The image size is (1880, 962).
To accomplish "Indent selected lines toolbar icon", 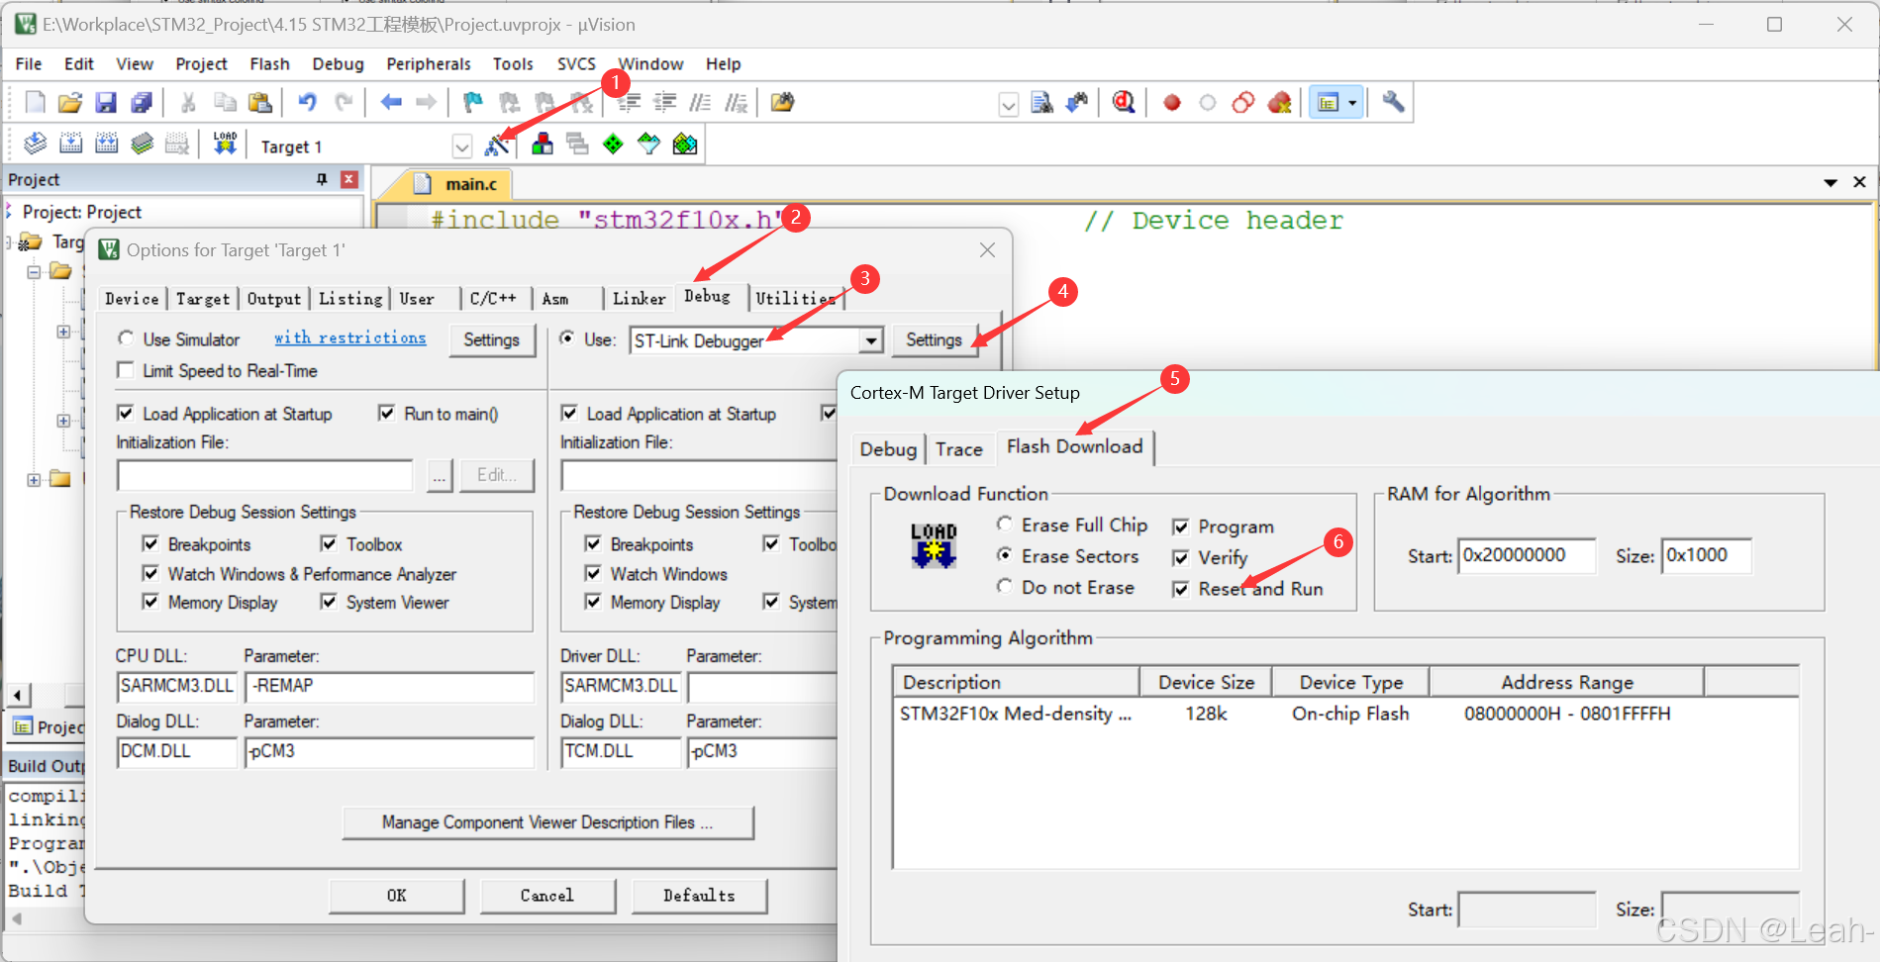I will pos(630,102).
